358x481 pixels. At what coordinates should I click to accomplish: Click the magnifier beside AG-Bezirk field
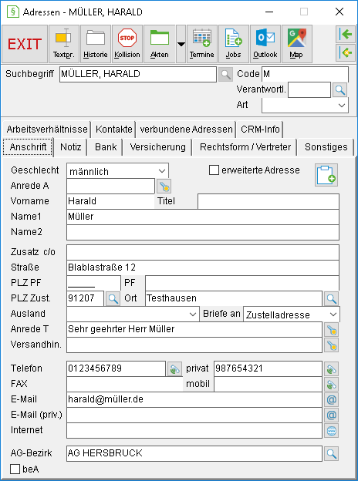coord(331,454)
